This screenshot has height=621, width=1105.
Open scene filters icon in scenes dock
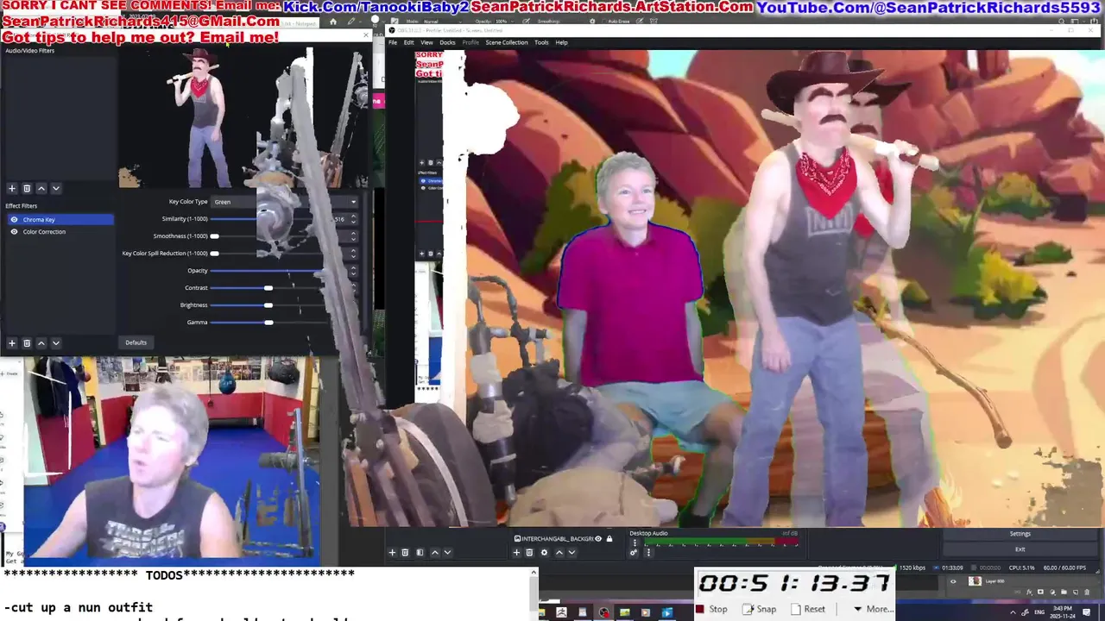420,552
